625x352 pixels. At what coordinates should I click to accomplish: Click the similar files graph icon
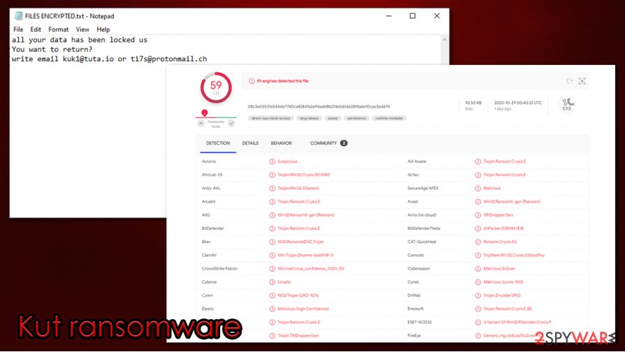pyautogui.click(x=582, y=81)
